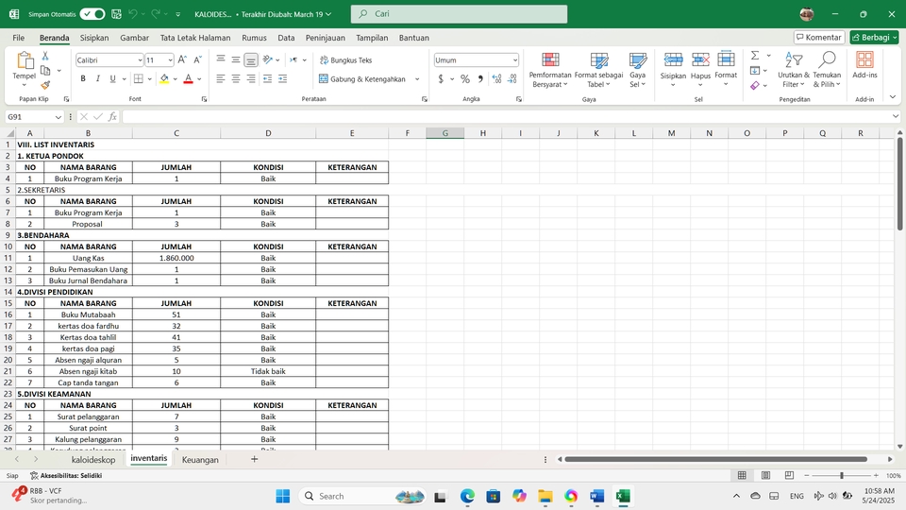
Task: Click the Tempel paste icon
Action: coord(25,60)
